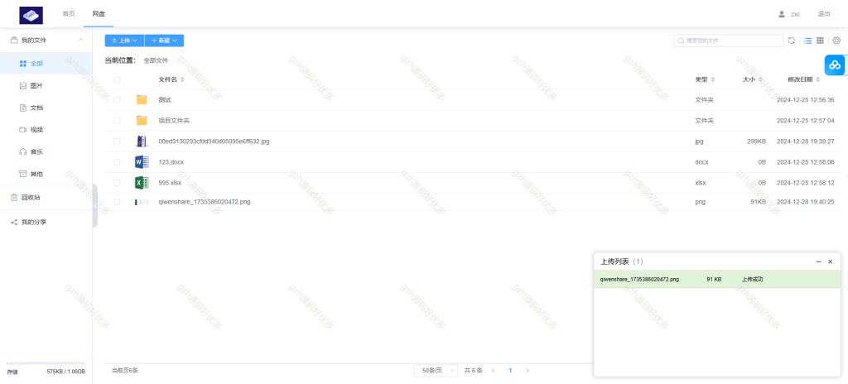Screen dimensions: 848x384
Task: Collapse the 我的文件 sidebar section
Action: [x=80, y=40]
